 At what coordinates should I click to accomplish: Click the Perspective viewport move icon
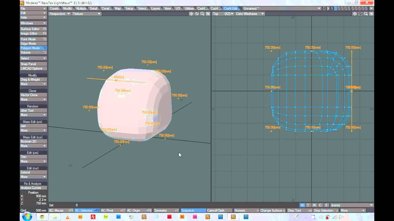pyautogui.click(x=191, y=14)
